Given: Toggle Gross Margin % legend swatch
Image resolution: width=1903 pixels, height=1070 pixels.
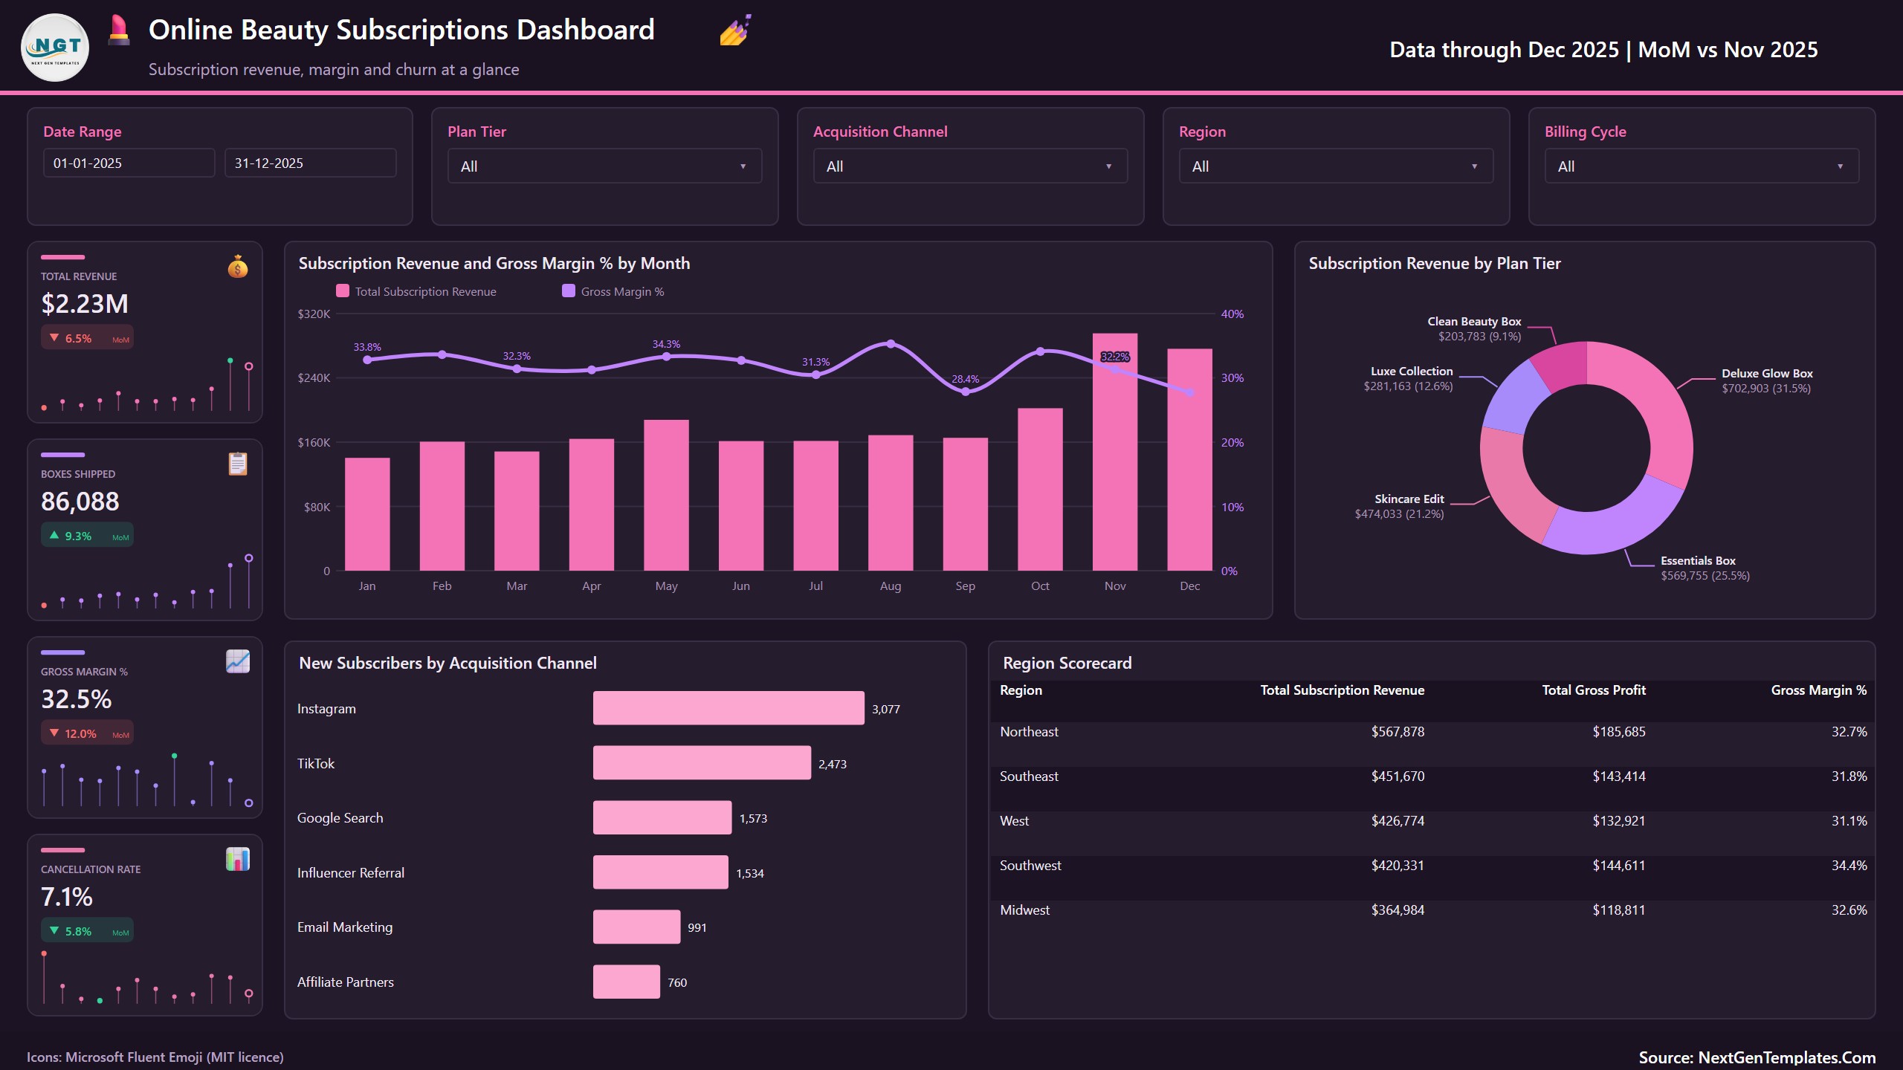Looking at the screenshot, I should click(x=569, y=291).
